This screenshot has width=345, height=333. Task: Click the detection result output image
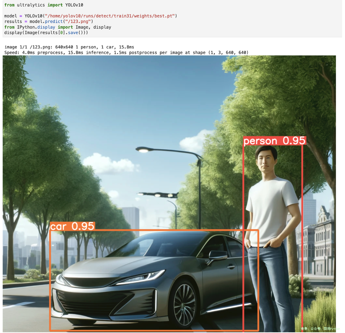click(169, 194)
